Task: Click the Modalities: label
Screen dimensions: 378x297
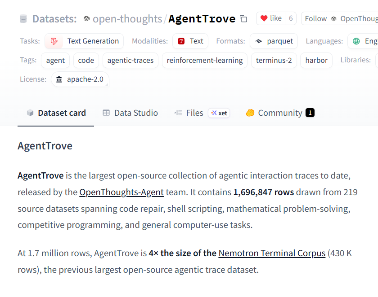Action: pyautogui.click(x=150, y=41)
